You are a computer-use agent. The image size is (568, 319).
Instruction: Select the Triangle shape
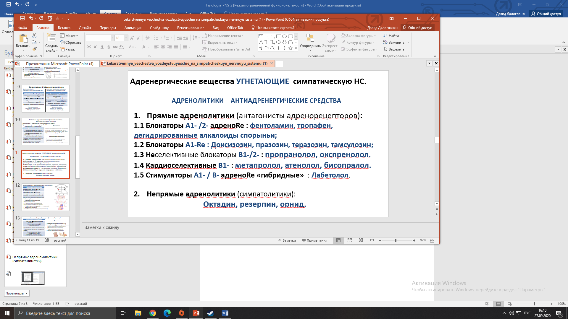[261, 42]
